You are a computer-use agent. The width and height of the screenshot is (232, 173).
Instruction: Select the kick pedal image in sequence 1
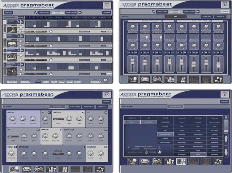[x=12, y=30]
